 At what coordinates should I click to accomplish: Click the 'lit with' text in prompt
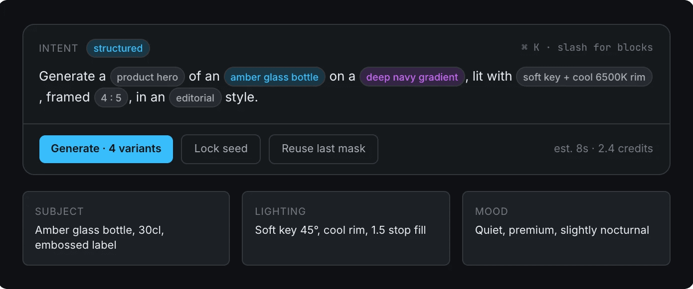tap(492, 77)
